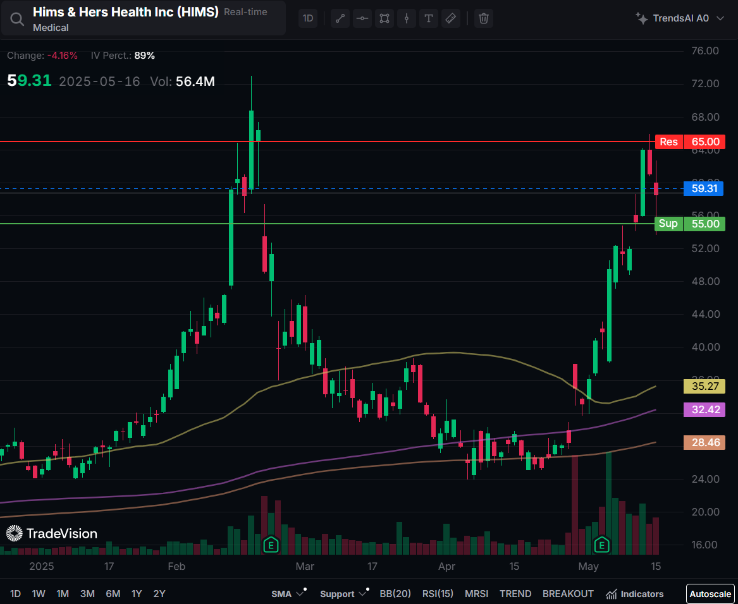Select the trend line drawing tool
The width and height of the screenshot is (738, 604).
pos(340,18)
